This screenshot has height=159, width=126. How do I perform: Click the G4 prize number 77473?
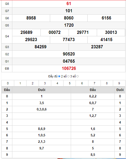pyautogui.click(x=69, y=40)
